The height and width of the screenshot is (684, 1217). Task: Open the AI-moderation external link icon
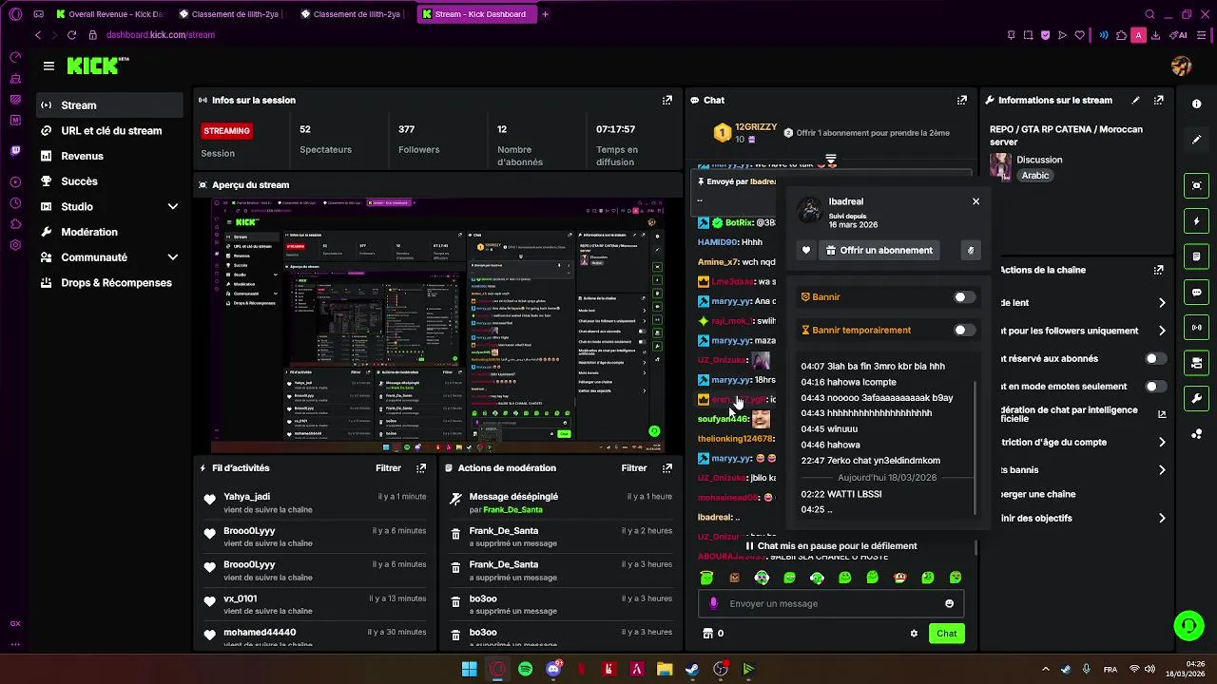(1162, 414)
